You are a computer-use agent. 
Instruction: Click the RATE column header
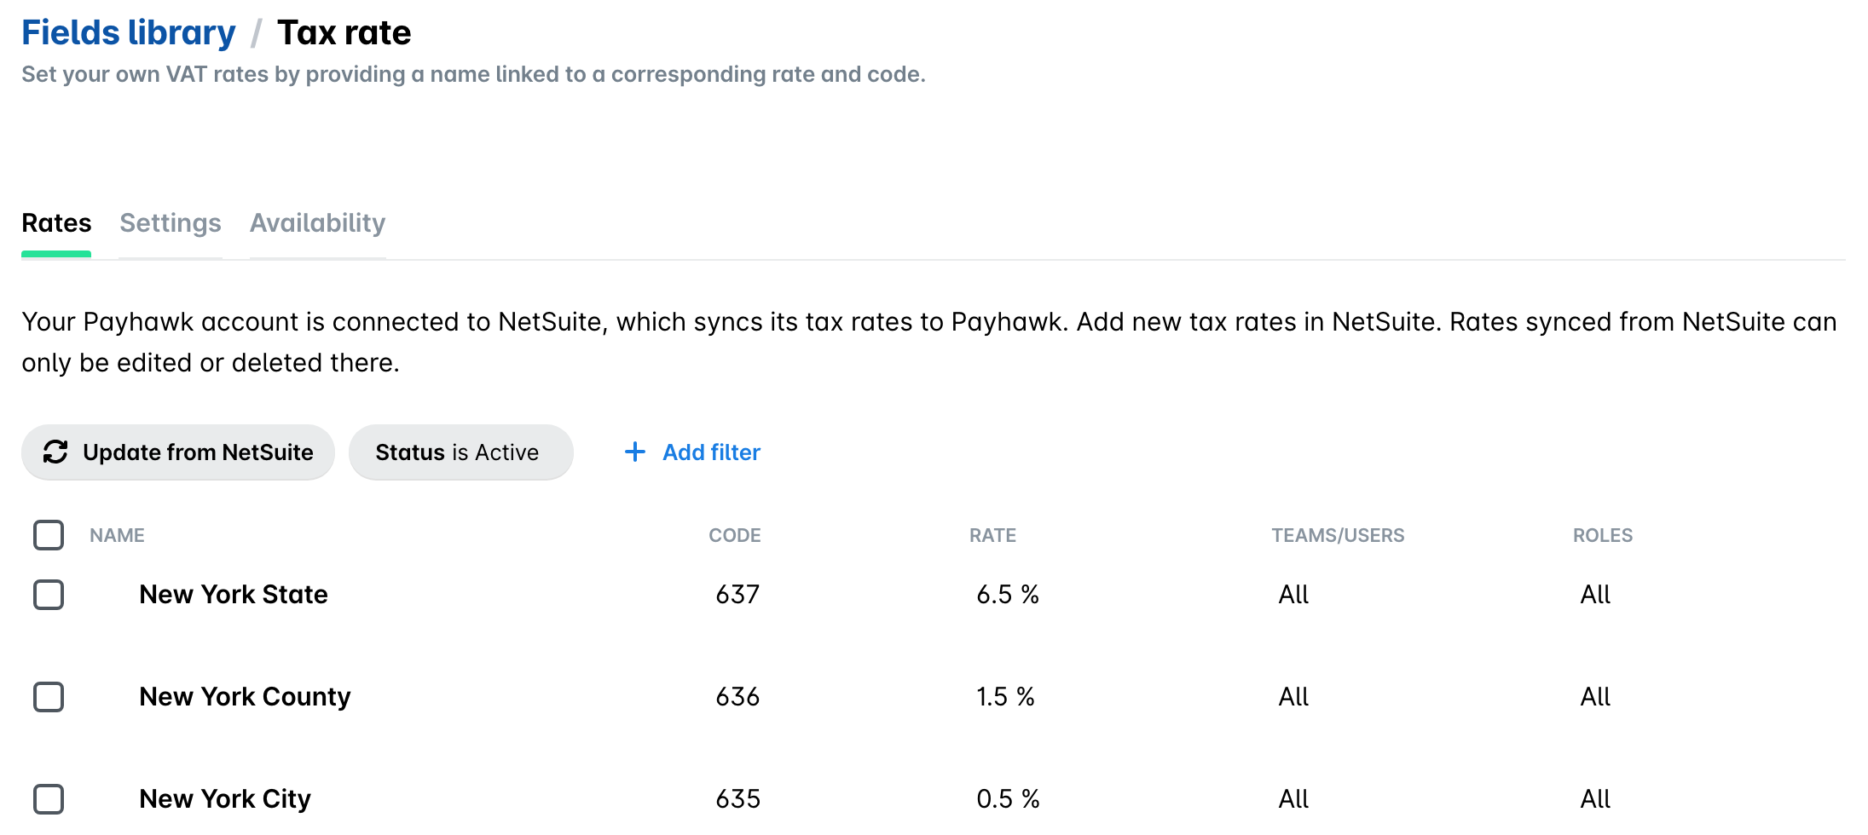(992, 535)
